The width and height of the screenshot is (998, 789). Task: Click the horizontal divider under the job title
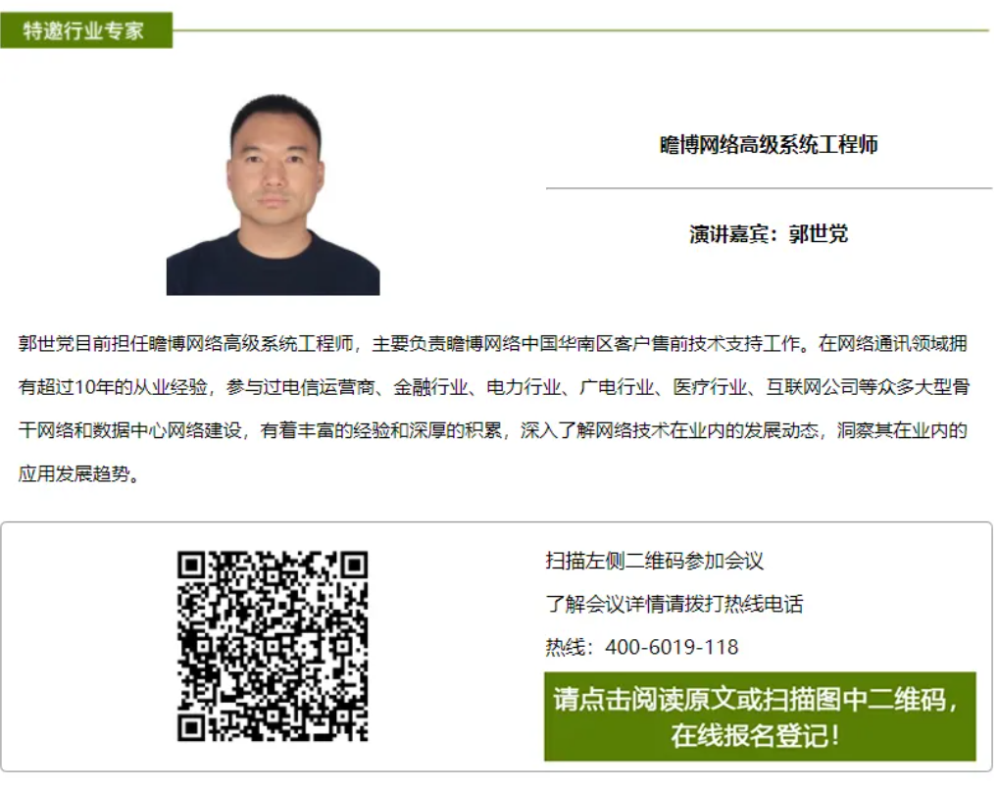tap(769, 188)
